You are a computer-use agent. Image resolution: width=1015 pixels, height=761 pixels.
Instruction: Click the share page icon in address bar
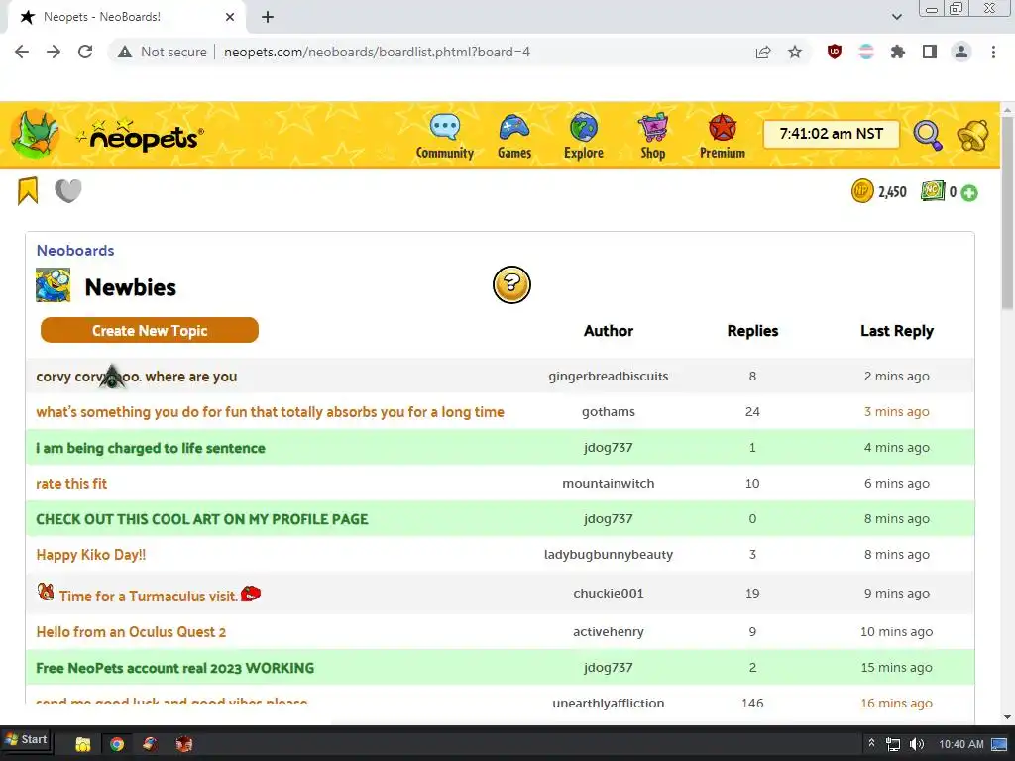[x=763, y=52]
